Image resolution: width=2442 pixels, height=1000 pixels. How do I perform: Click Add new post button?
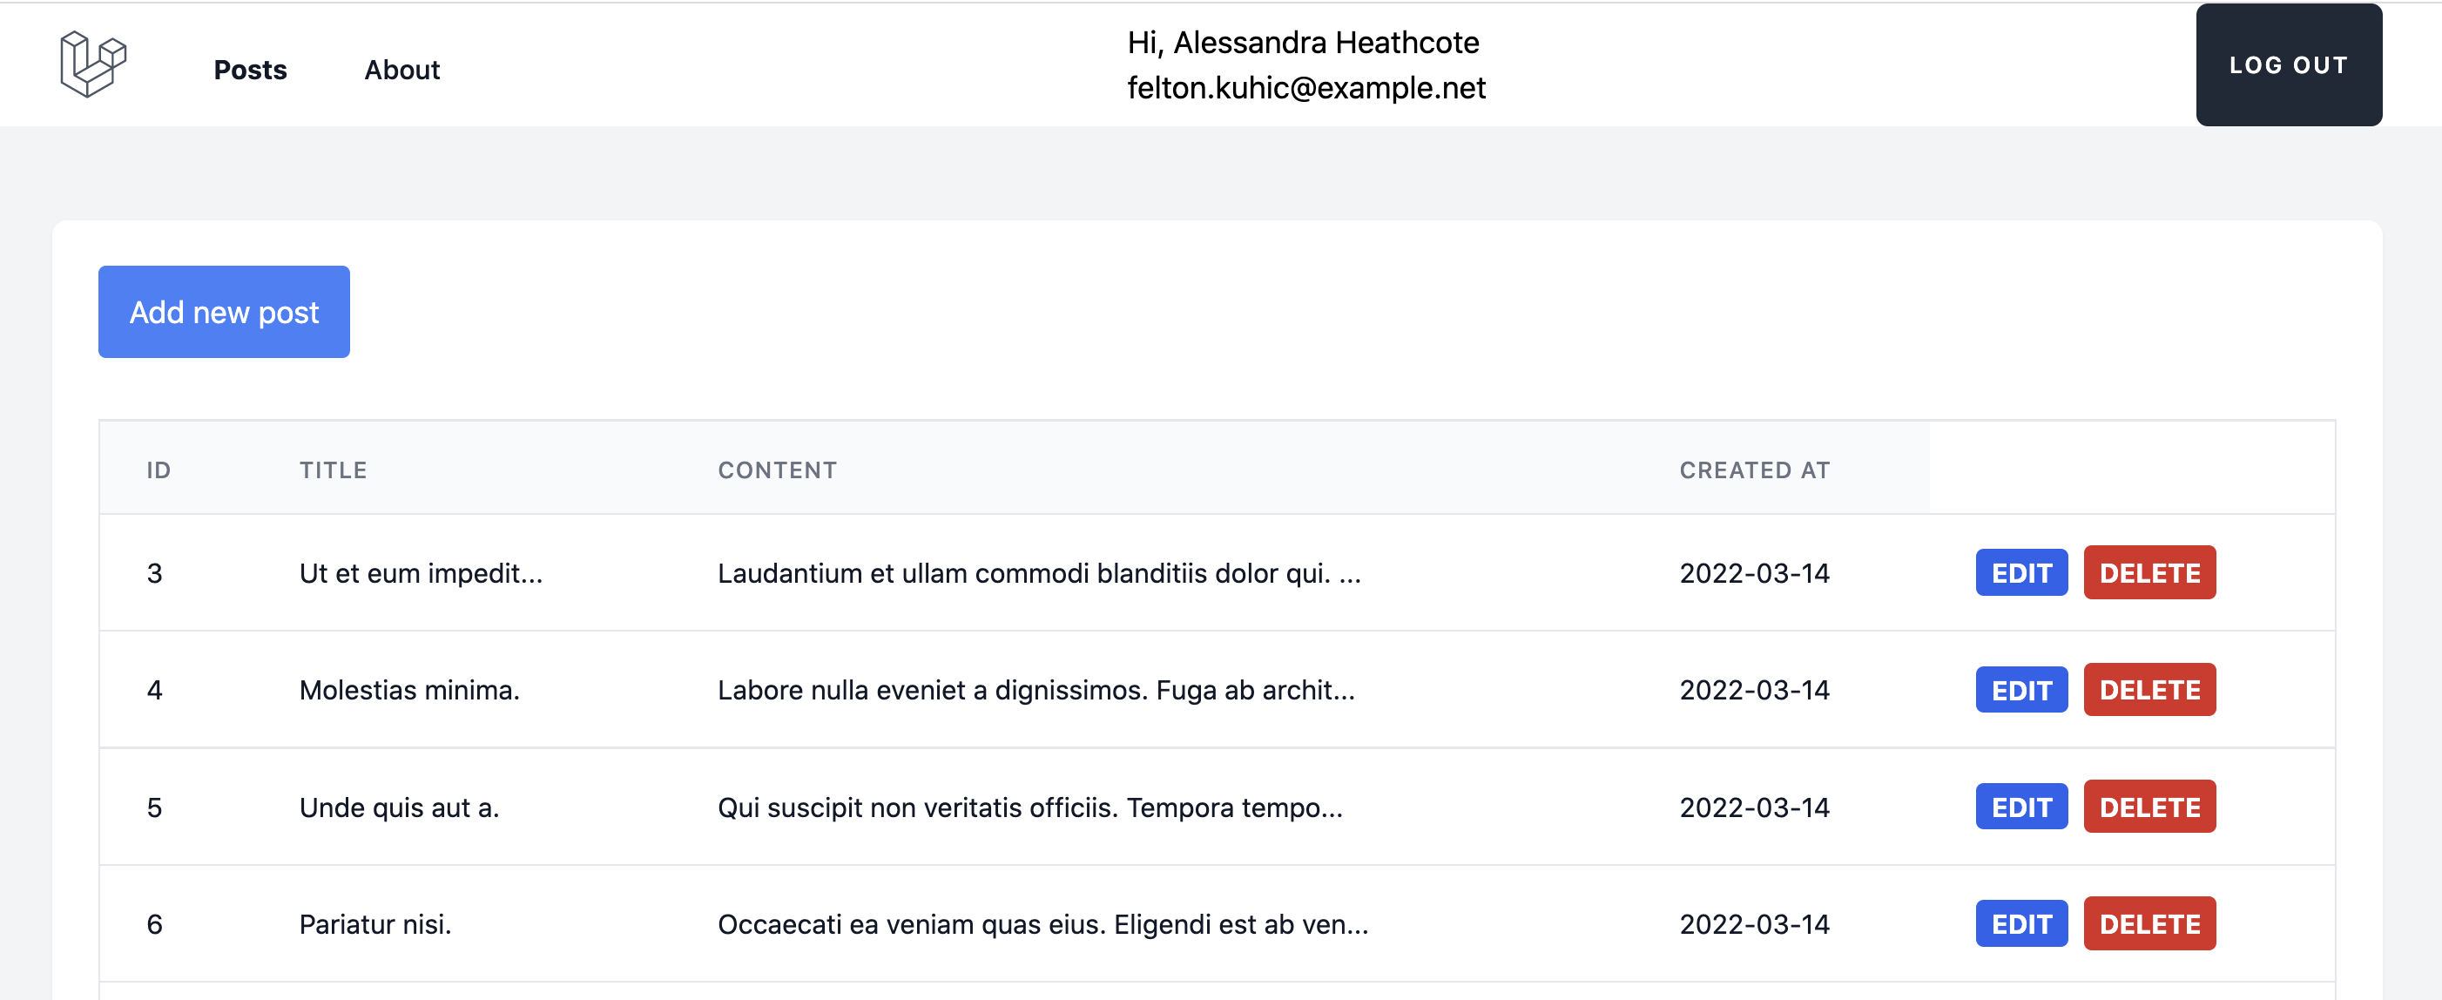click(x=224, y=312)
